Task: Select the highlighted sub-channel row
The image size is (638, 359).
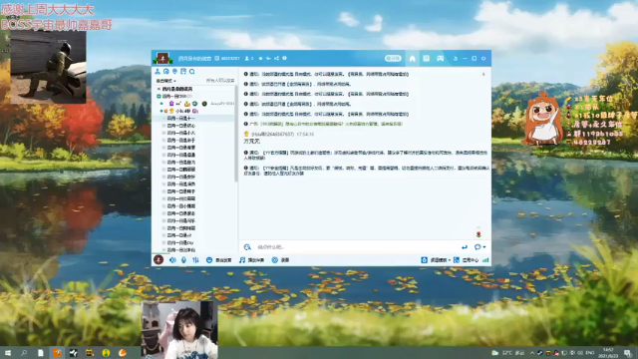Action: [x=194, y=118]
